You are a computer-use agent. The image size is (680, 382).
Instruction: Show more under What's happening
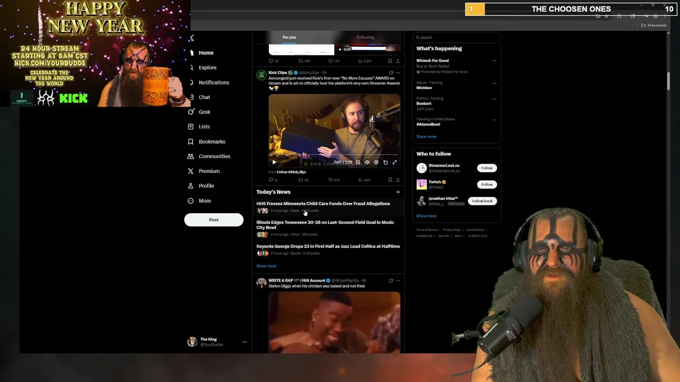coord(426,136)
